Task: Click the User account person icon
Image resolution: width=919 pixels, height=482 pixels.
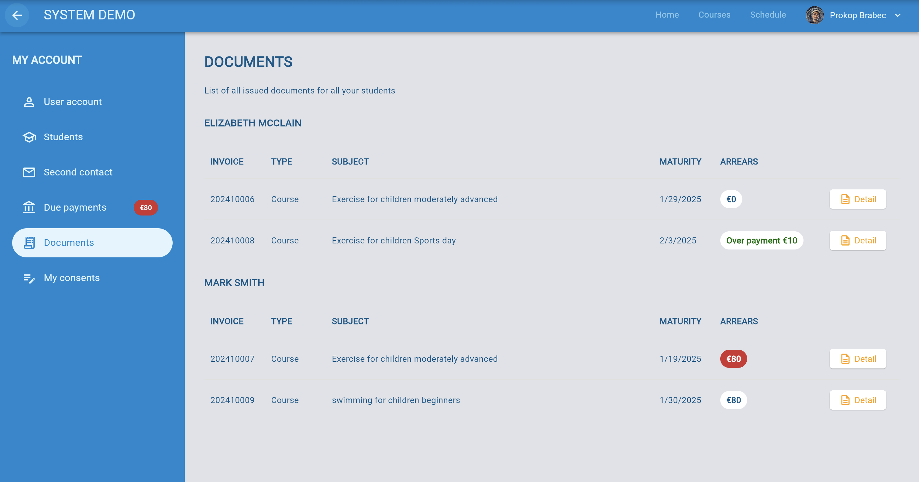Action: (x=29, y=102)
